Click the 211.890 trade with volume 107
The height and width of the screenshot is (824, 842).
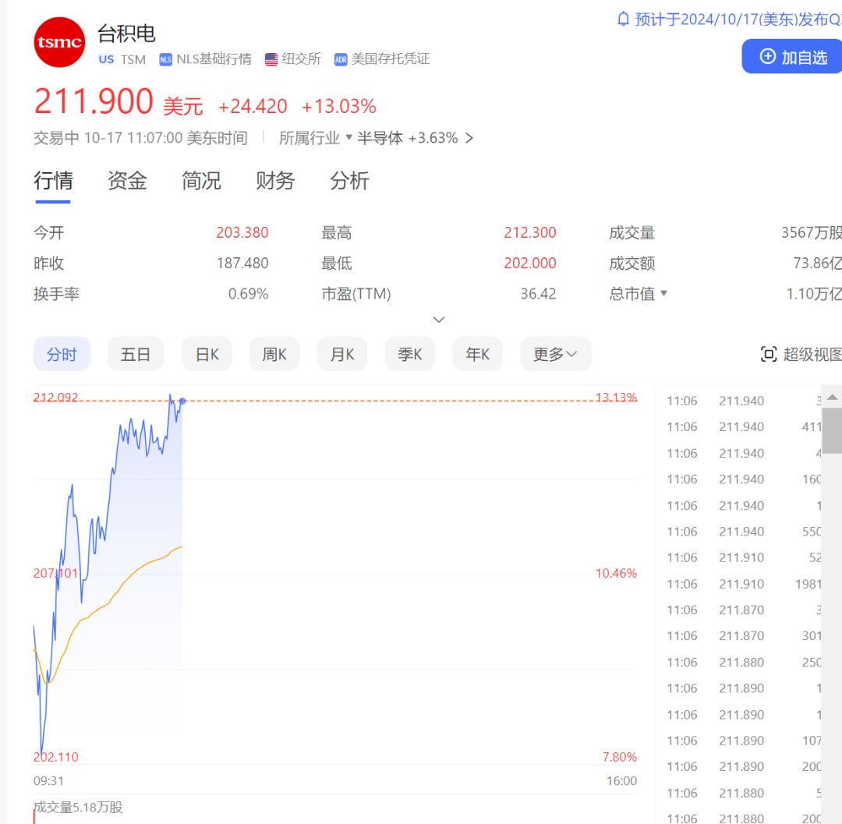pos(743,741)
